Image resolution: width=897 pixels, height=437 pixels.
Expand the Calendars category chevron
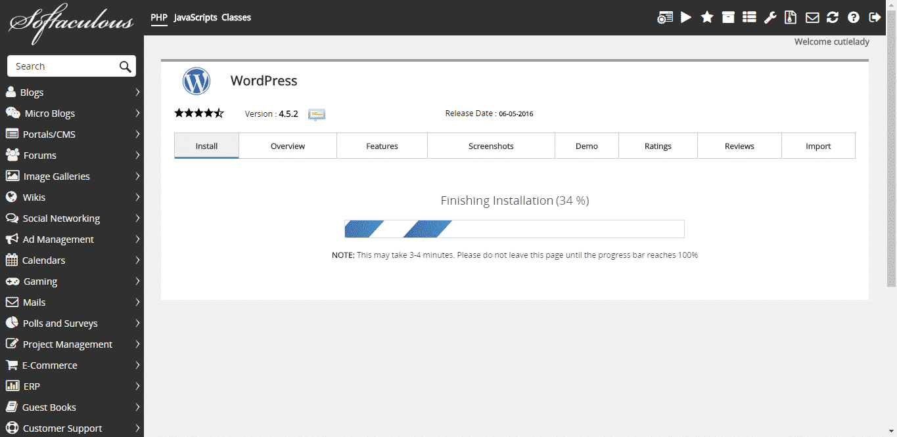(137, 260)
